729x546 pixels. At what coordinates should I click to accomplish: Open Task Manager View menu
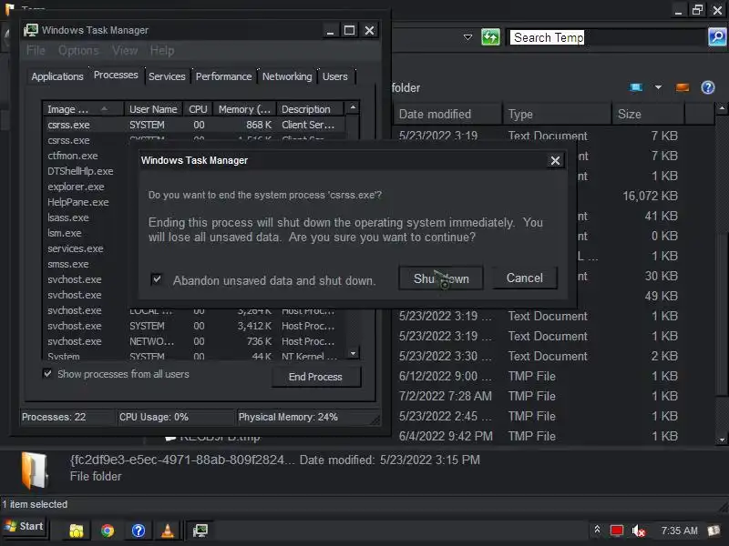pyautogui.click(x=125, y=50)
